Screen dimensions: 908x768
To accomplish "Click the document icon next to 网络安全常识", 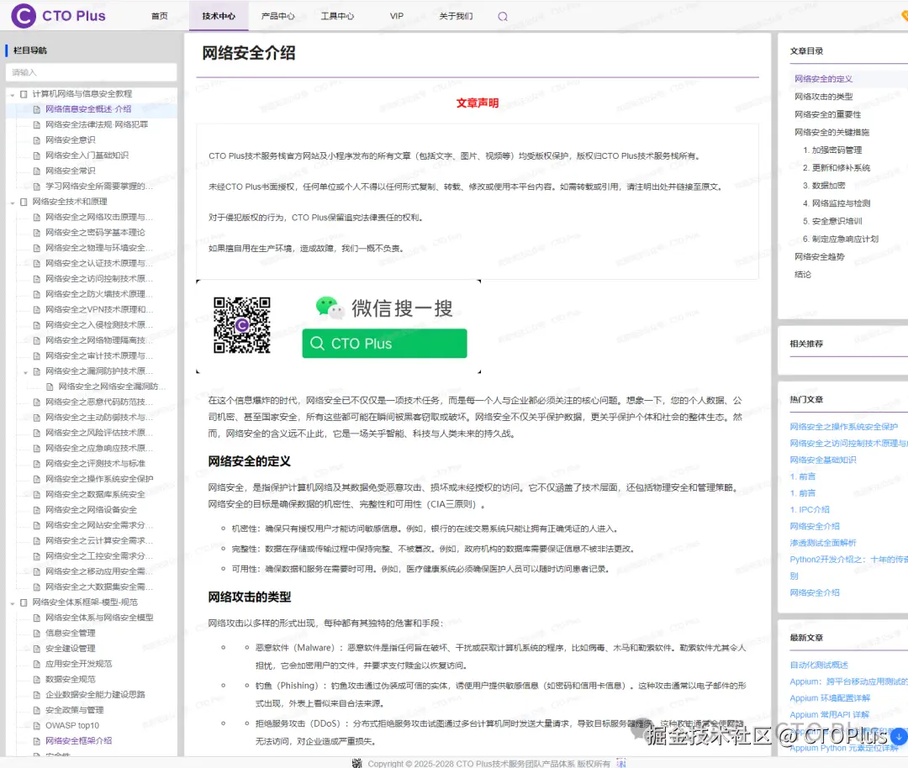I will [x=35, y=170].
